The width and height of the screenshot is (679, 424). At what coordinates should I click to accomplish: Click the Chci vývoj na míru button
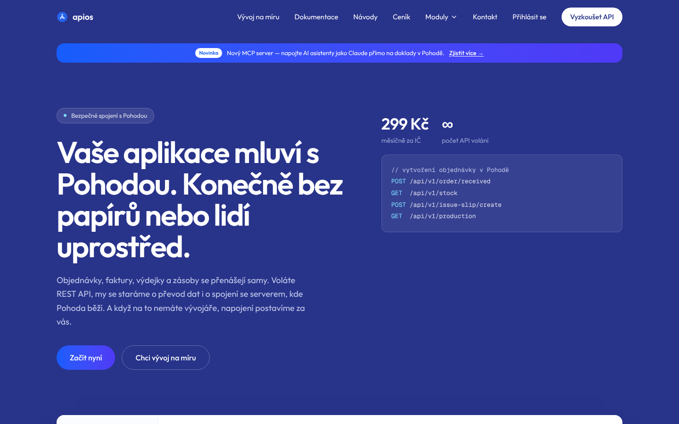[x=166, y=358]
